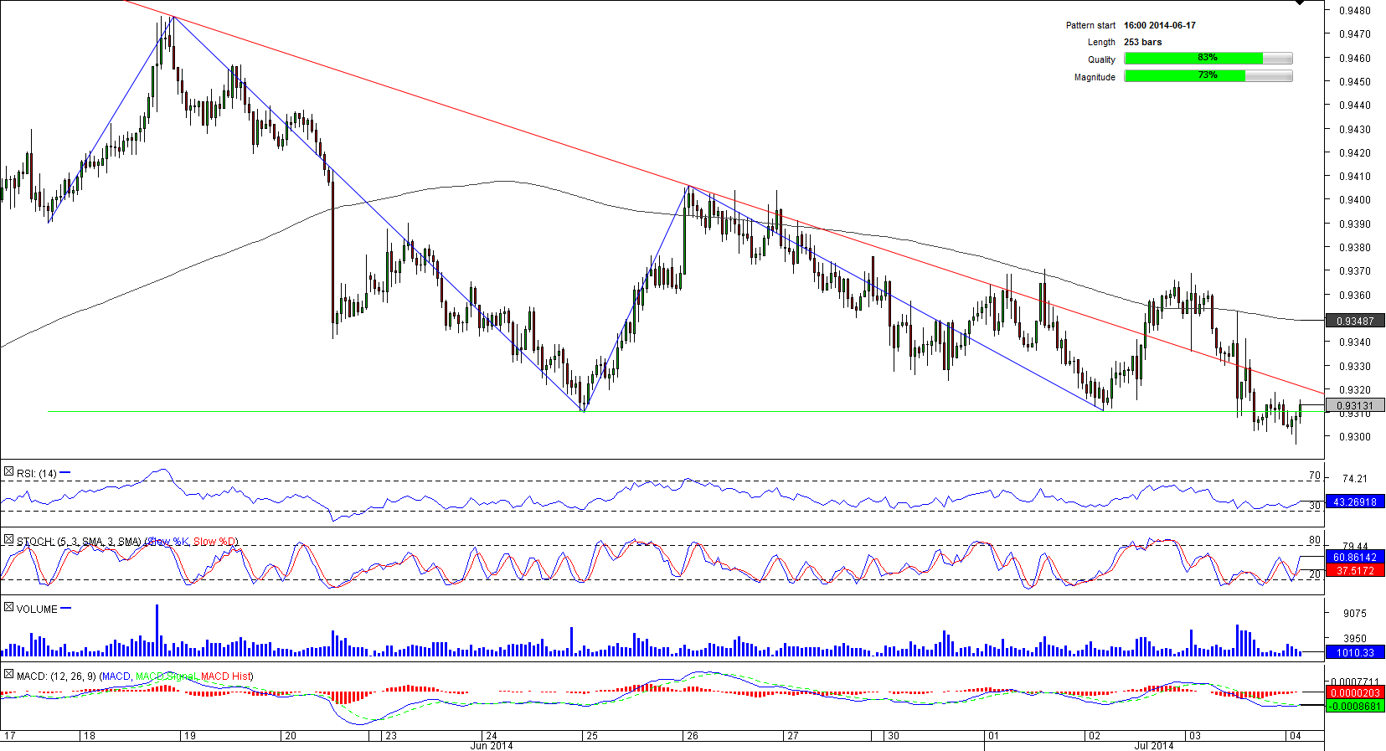Image resolution: width=1386 pixels, height=751 pixels.
Task: Click the black triangle marker at top right
Action: tap(1299, 3)
